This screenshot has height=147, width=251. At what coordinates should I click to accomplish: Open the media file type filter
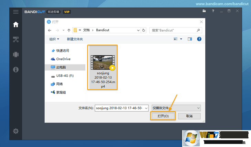click(176, 108)
